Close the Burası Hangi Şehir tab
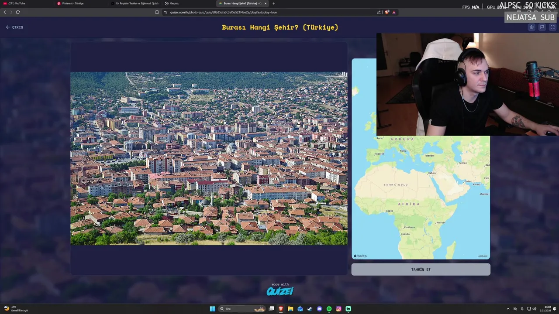This screenshot has width=559, height=314. pos(265,3)
